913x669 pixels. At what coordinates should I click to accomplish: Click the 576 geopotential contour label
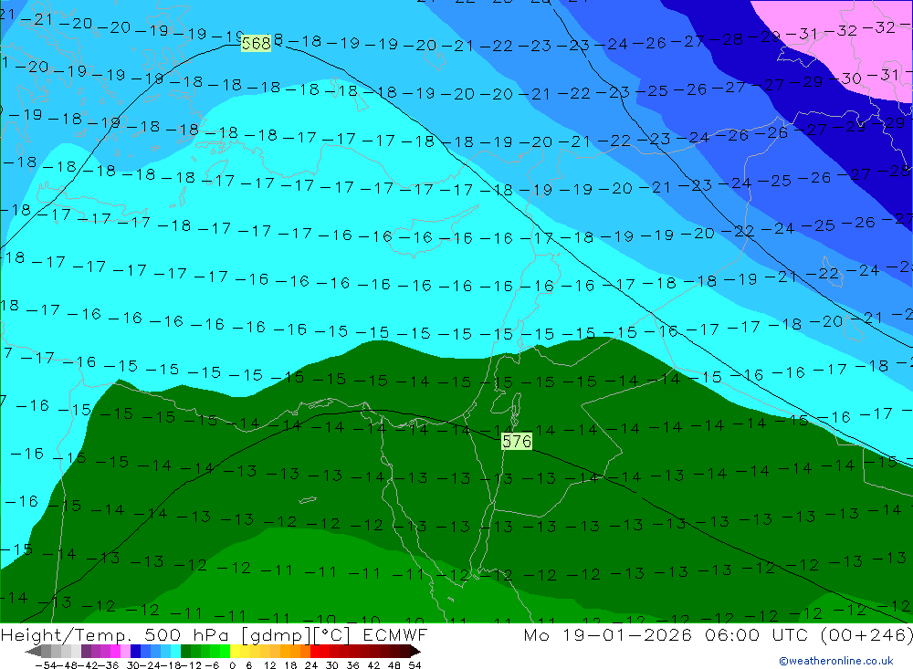coord(517,442)
